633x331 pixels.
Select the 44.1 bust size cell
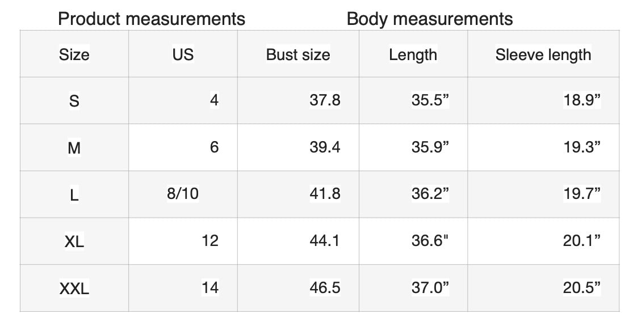pos(325,241)
